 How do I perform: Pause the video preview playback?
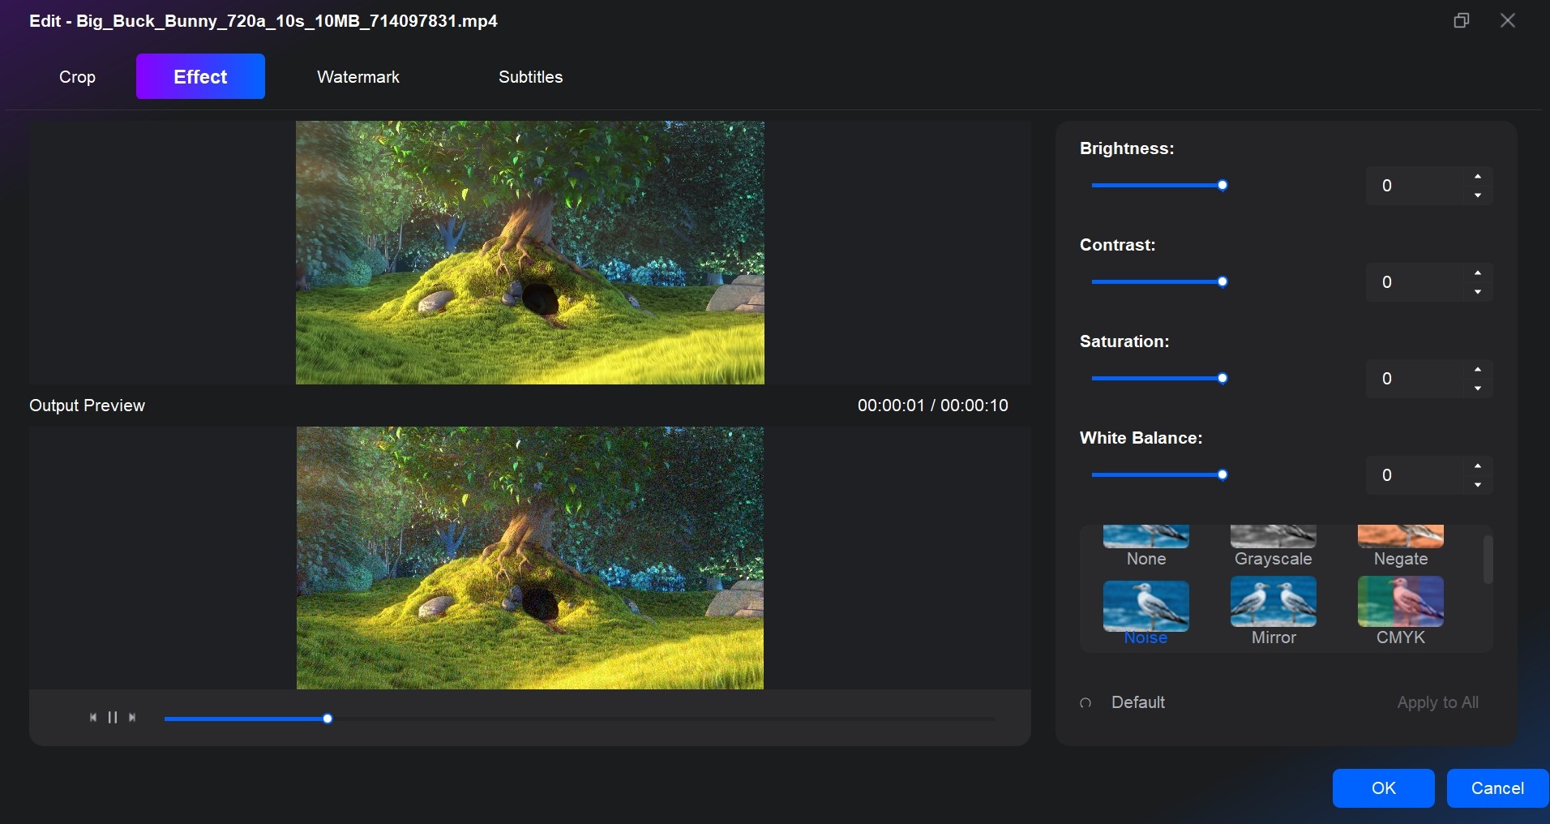(x=113, y=717)
